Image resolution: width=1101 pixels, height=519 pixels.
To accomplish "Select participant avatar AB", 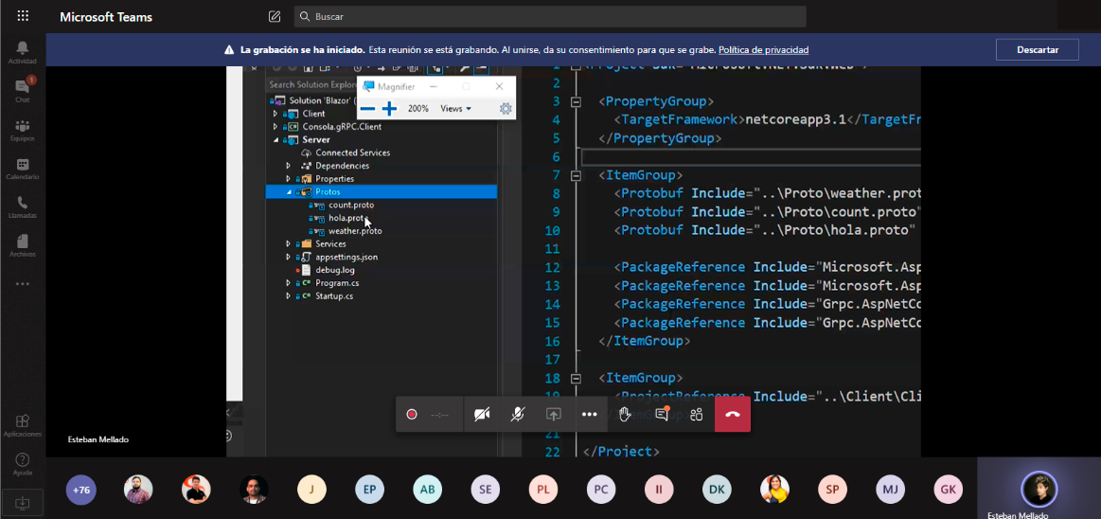I will pyautogui.click(x=427, y=490).
